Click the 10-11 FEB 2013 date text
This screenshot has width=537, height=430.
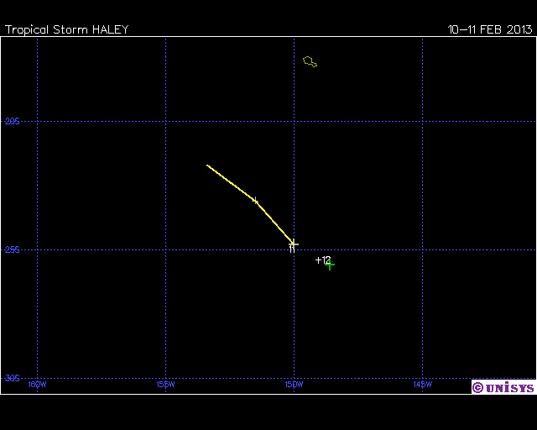pyautogui.click(x=490, y=29)
